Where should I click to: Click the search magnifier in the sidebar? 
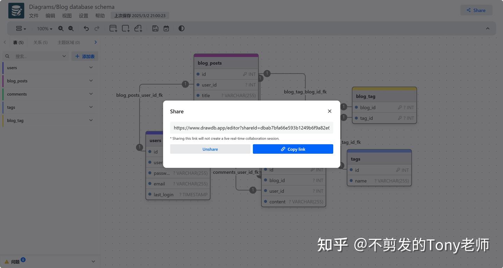[7, 56]
